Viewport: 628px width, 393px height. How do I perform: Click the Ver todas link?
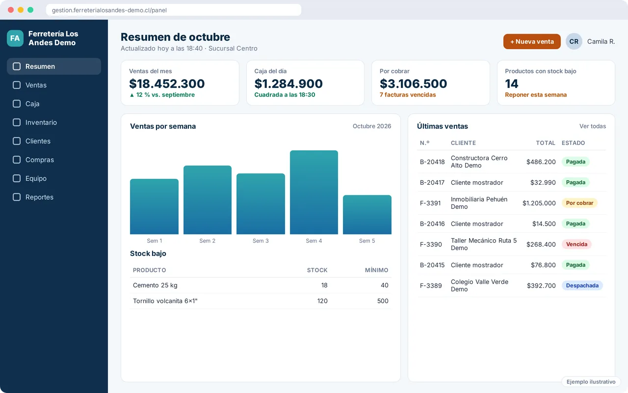tap(593, 126)
